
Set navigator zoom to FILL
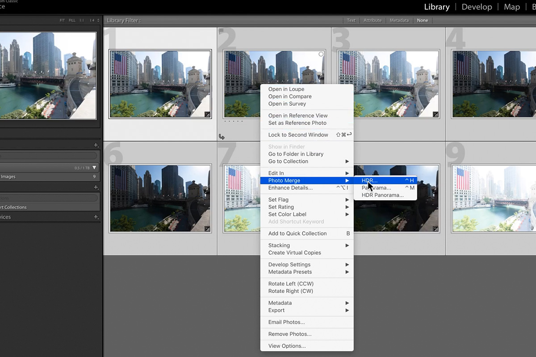coord(72,21)
